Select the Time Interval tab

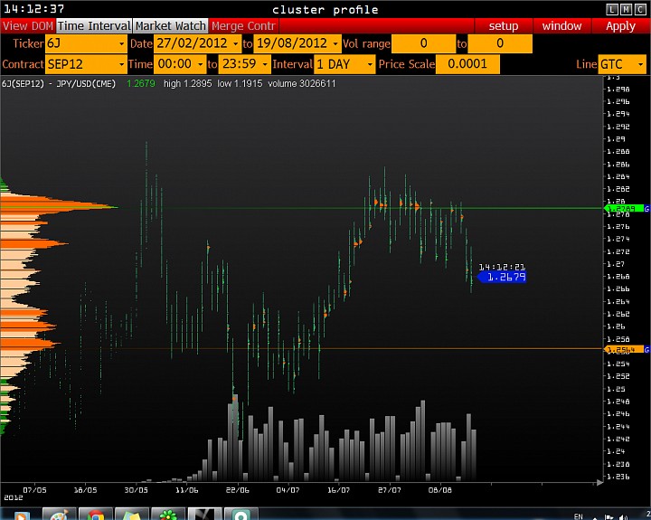[x=94, y=25]
